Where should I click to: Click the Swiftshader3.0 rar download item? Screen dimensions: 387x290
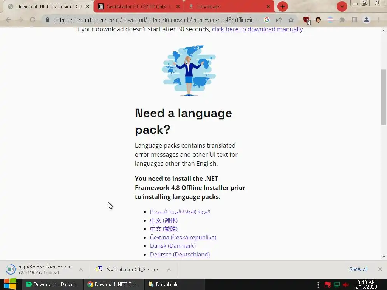[127, 270]
